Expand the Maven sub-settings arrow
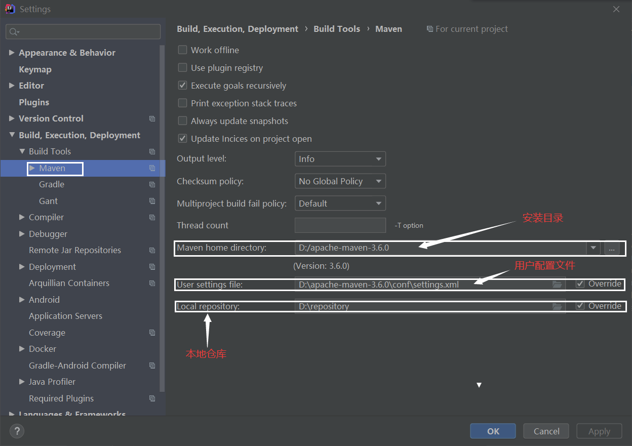 coord(32,168)
